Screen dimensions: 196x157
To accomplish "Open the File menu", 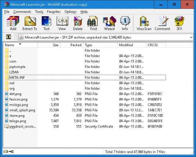I will coord(7,12).
